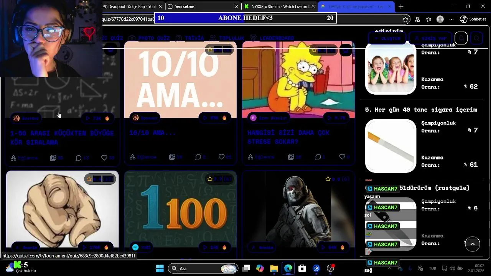
Task: Open browser settings three-dots menu
Action: point(451,19)
